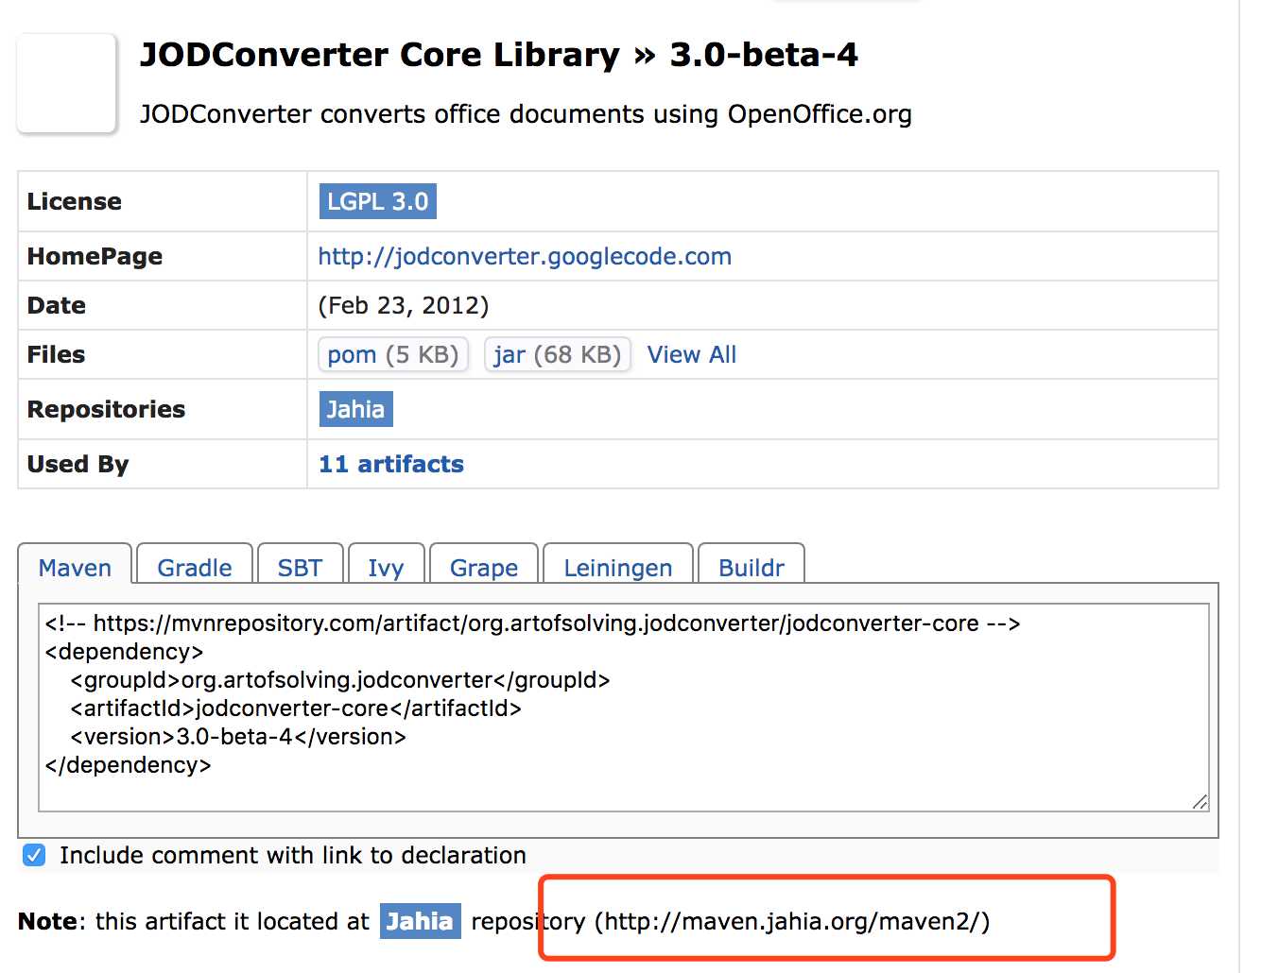Download the jar (68 KB) file
Viewport: 1261px width, 973px height.
click(x=557, y=354)
